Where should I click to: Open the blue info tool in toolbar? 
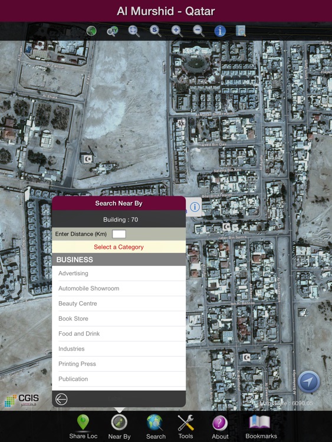pyautogui.click(x=220, y=31)
